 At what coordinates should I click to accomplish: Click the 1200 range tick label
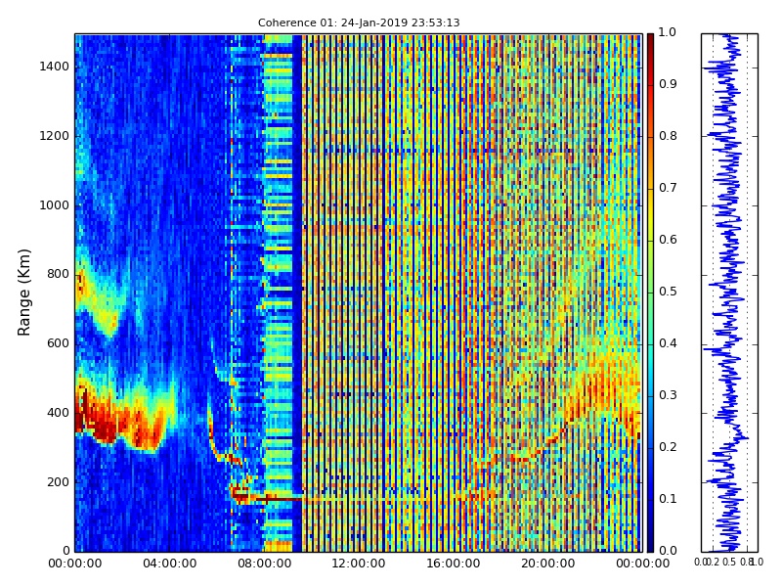(55, 136)
